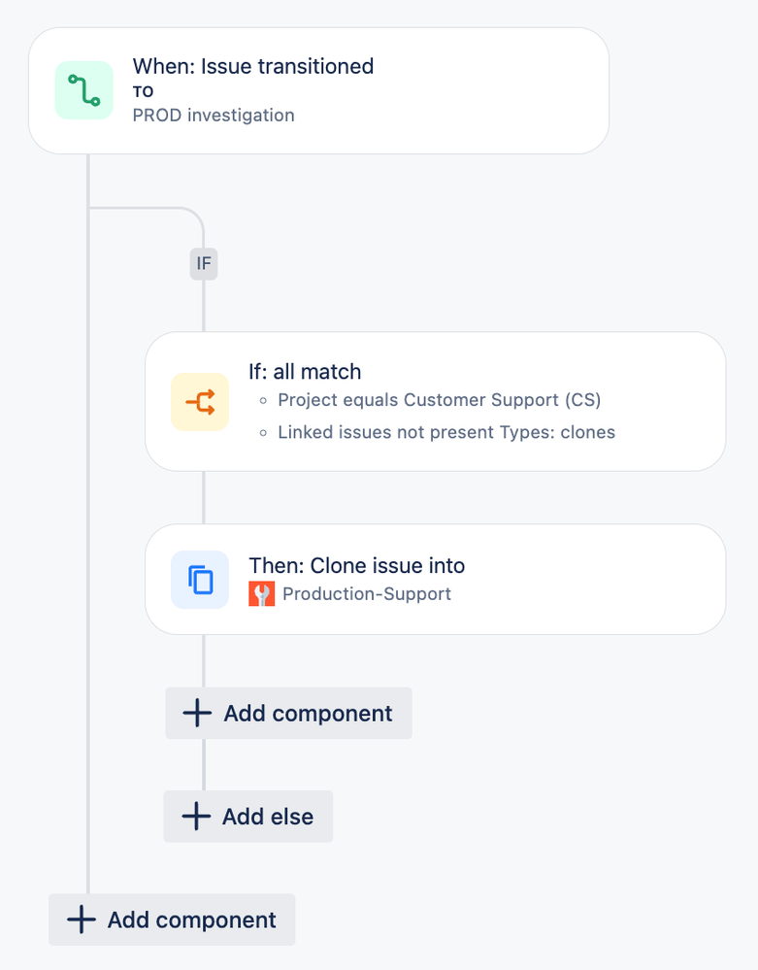Click the blue Clone issue action icon

(200, 580)
